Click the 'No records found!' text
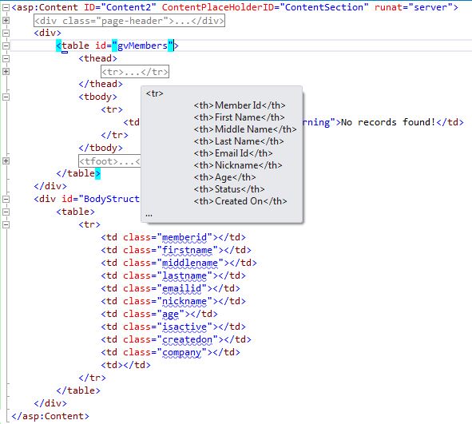The height and width of the screenshot is (424, 472). tap(388, 122)
